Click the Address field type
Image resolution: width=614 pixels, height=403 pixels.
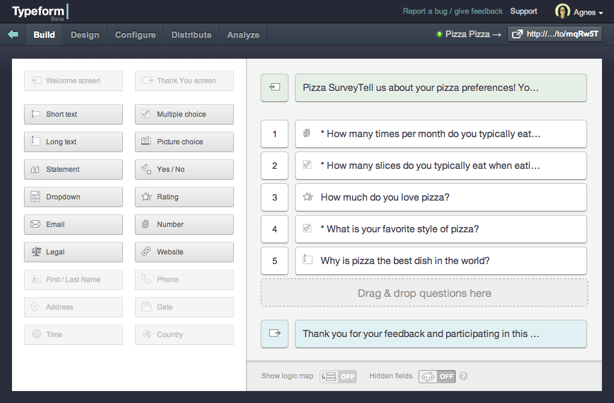pos(73,307)
